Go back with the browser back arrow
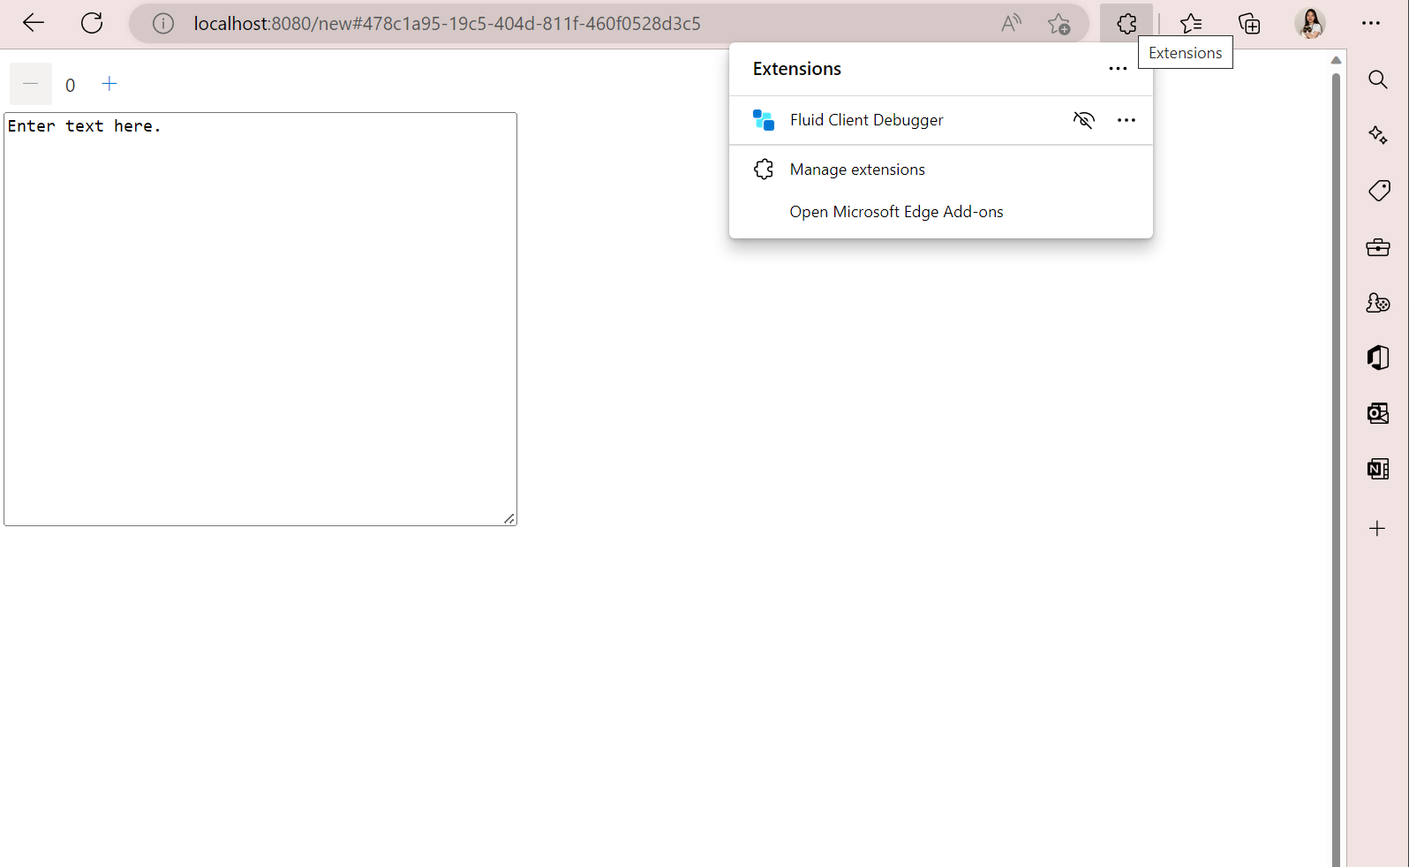Viewport: 1409px width, 867px height. tap(34, 23)
